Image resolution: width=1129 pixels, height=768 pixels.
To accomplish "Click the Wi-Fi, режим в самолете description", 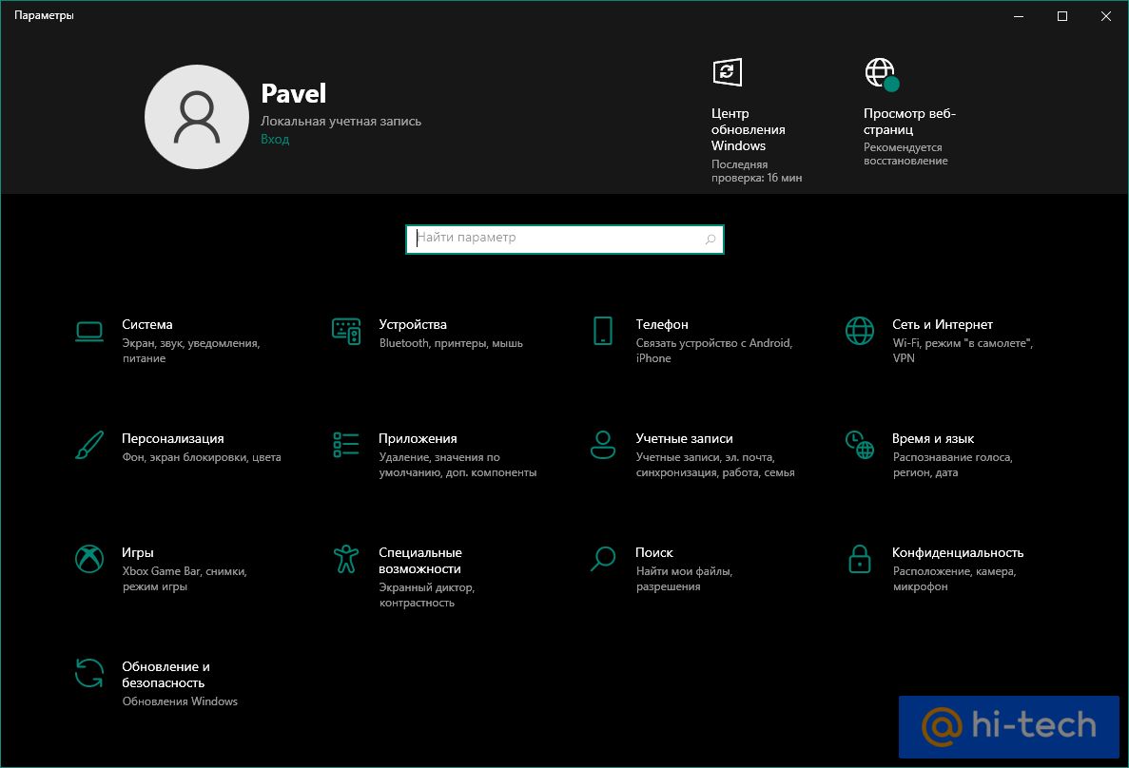I will [963, 351].
